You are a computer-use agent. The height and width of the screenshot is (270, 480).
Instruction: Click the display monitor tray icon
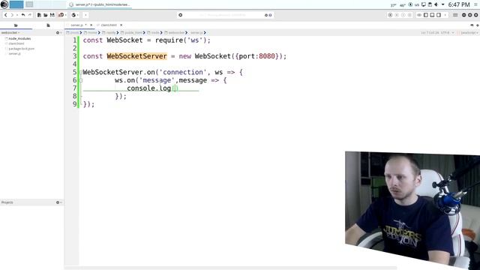(424, 4)
